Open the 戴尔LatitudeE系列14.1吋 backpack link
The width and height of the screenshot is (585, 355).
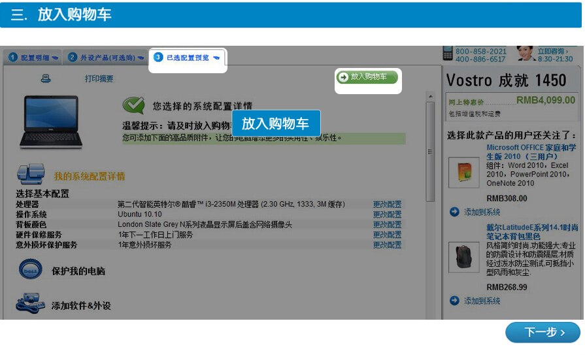pyautogui.click(x=532, y=232)
